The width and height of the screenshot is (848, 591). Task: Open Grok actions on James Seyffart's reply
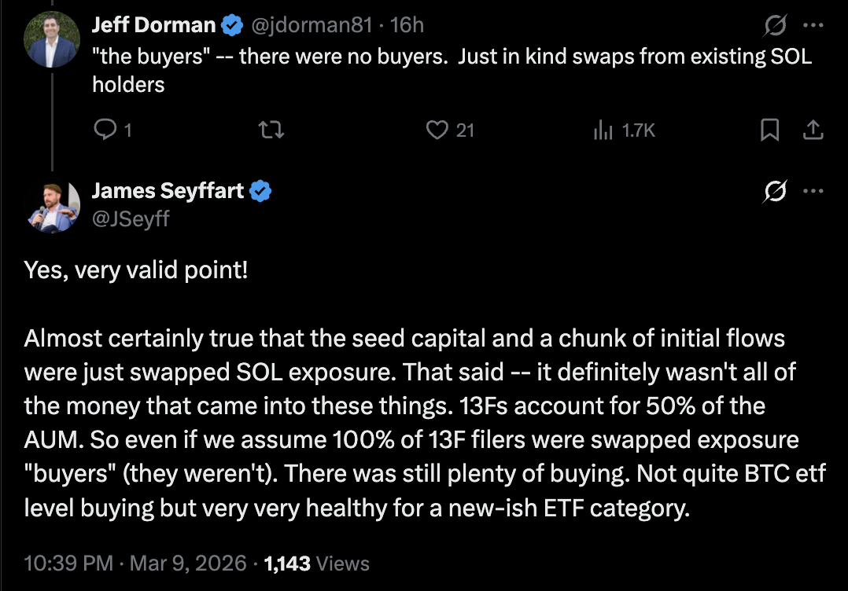[776, 190]
